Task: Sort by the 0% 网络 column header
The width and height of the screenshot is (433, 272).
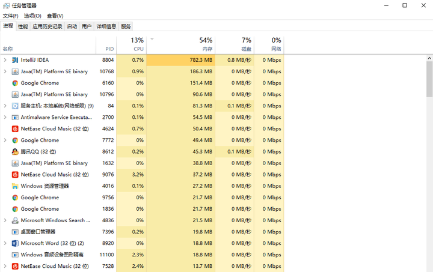Action: coord(269,45)
